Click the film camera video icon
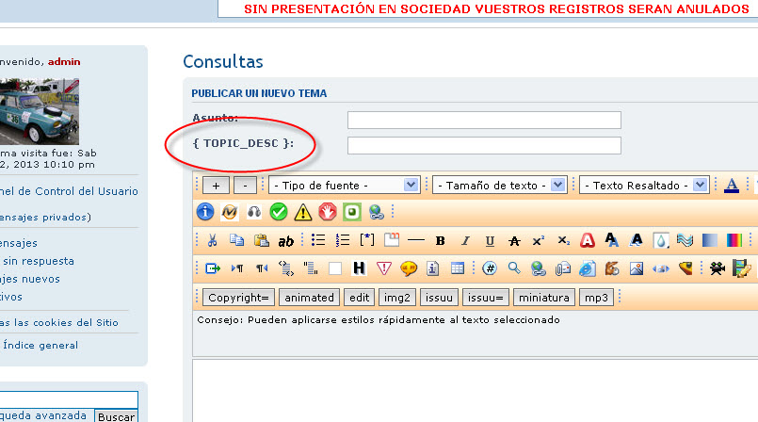 click(x=718, y=268)
